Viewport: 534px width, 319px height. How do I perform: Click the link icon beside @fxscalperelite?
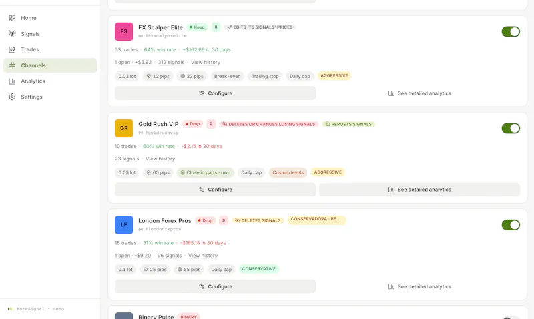(141, 36)
